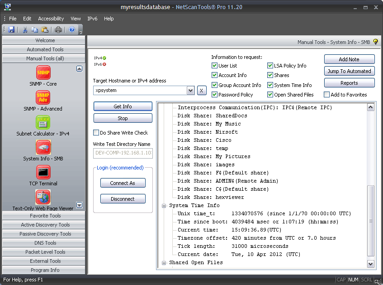The height and width of the screenshot is (285, 383).
Task: Click the application icon in title bar
Action: pos(8,7)
